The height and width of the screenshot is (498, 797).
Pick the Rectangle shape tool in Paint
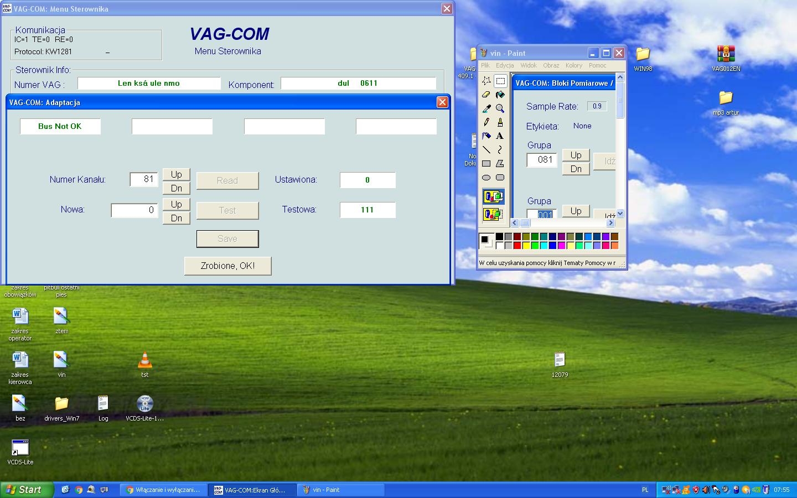coord(486,164)
